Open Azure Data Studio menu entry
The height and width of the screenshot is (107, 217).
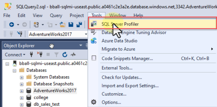[x=152, y=41]
